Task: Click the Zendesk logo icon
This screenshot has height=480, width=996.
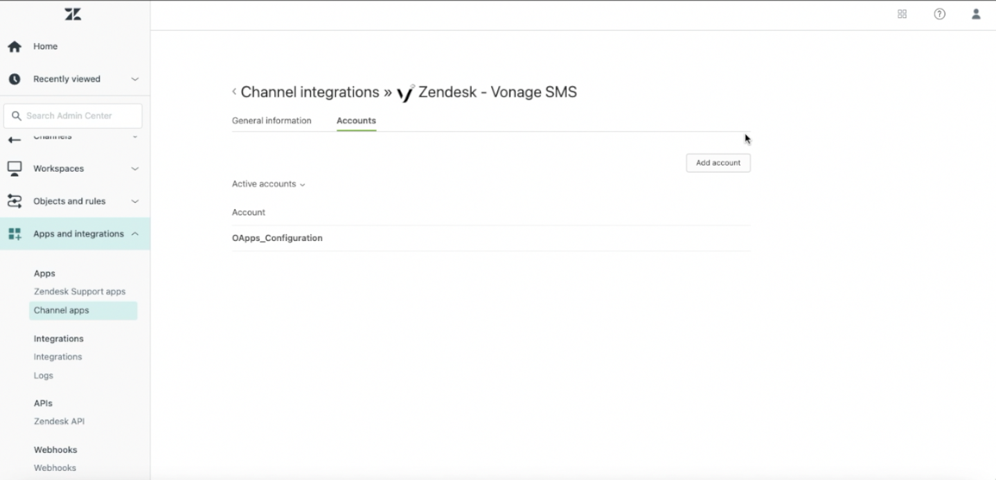Action: (x=73, y=15)
